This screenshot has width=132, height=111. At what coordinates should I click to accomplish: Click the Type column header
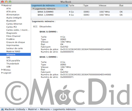(x=91, y=6)
